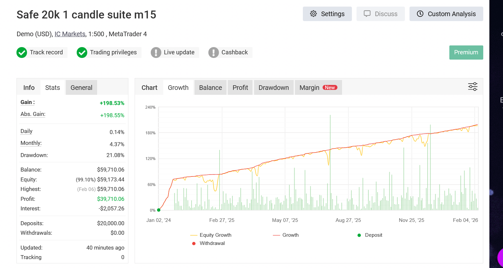Switch to the Drawdown chart tab

tap(274, 88)
